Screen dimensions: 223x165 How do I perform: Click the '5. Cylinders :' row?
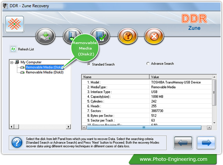pos(96,101)
